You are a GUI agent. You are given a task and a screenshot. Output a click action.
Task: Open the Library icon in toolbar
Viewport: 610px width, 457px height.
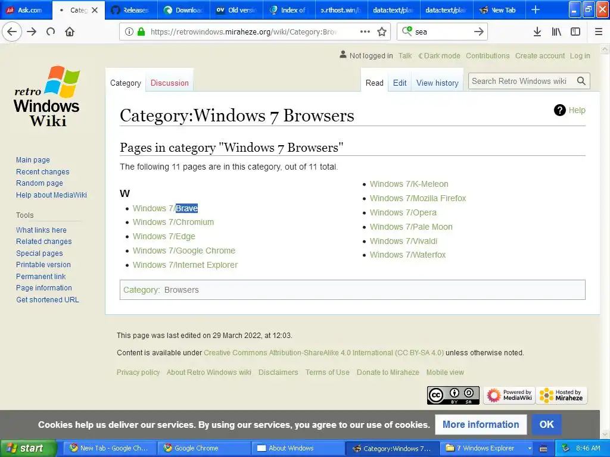point(556,32)
